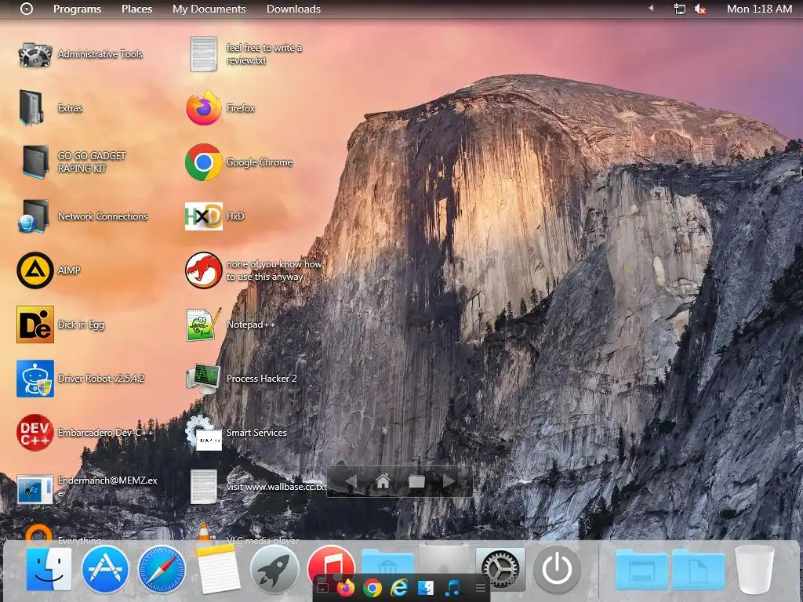Open the Embarcadero Dev-C++ shortcut

35,433
